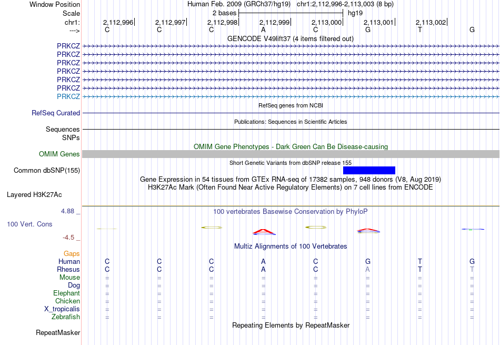Click the RepeatMasker track label

click(x=58, y=332)
